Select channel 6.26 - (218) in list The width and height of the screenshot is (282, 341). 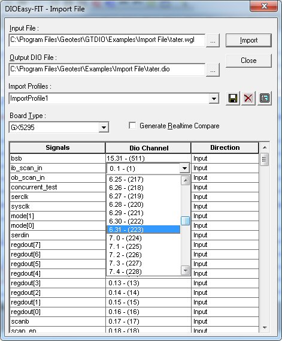tap(143, 188)
